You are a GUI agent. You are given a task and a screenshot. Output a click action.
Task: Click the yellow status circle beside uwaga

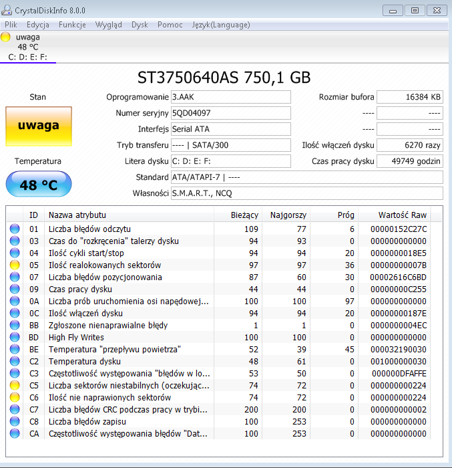coord(5,37)
